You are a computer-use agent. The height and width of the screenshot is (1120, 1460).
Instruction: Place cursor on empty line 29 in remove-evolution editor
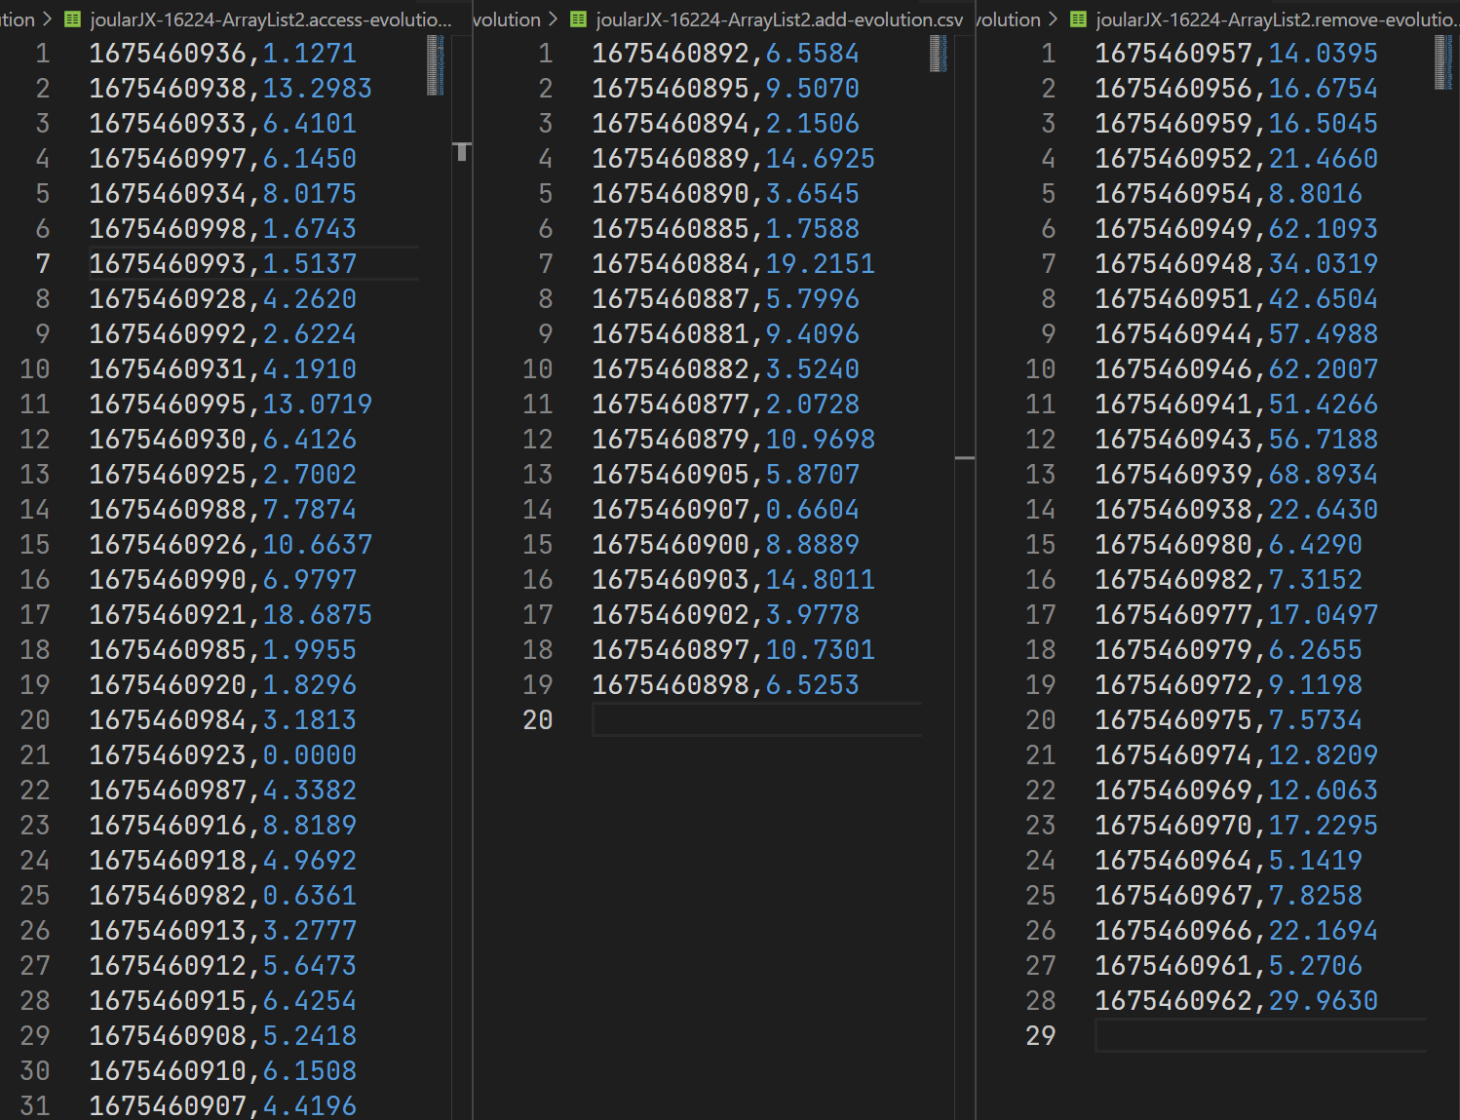pos(1260,1036)
